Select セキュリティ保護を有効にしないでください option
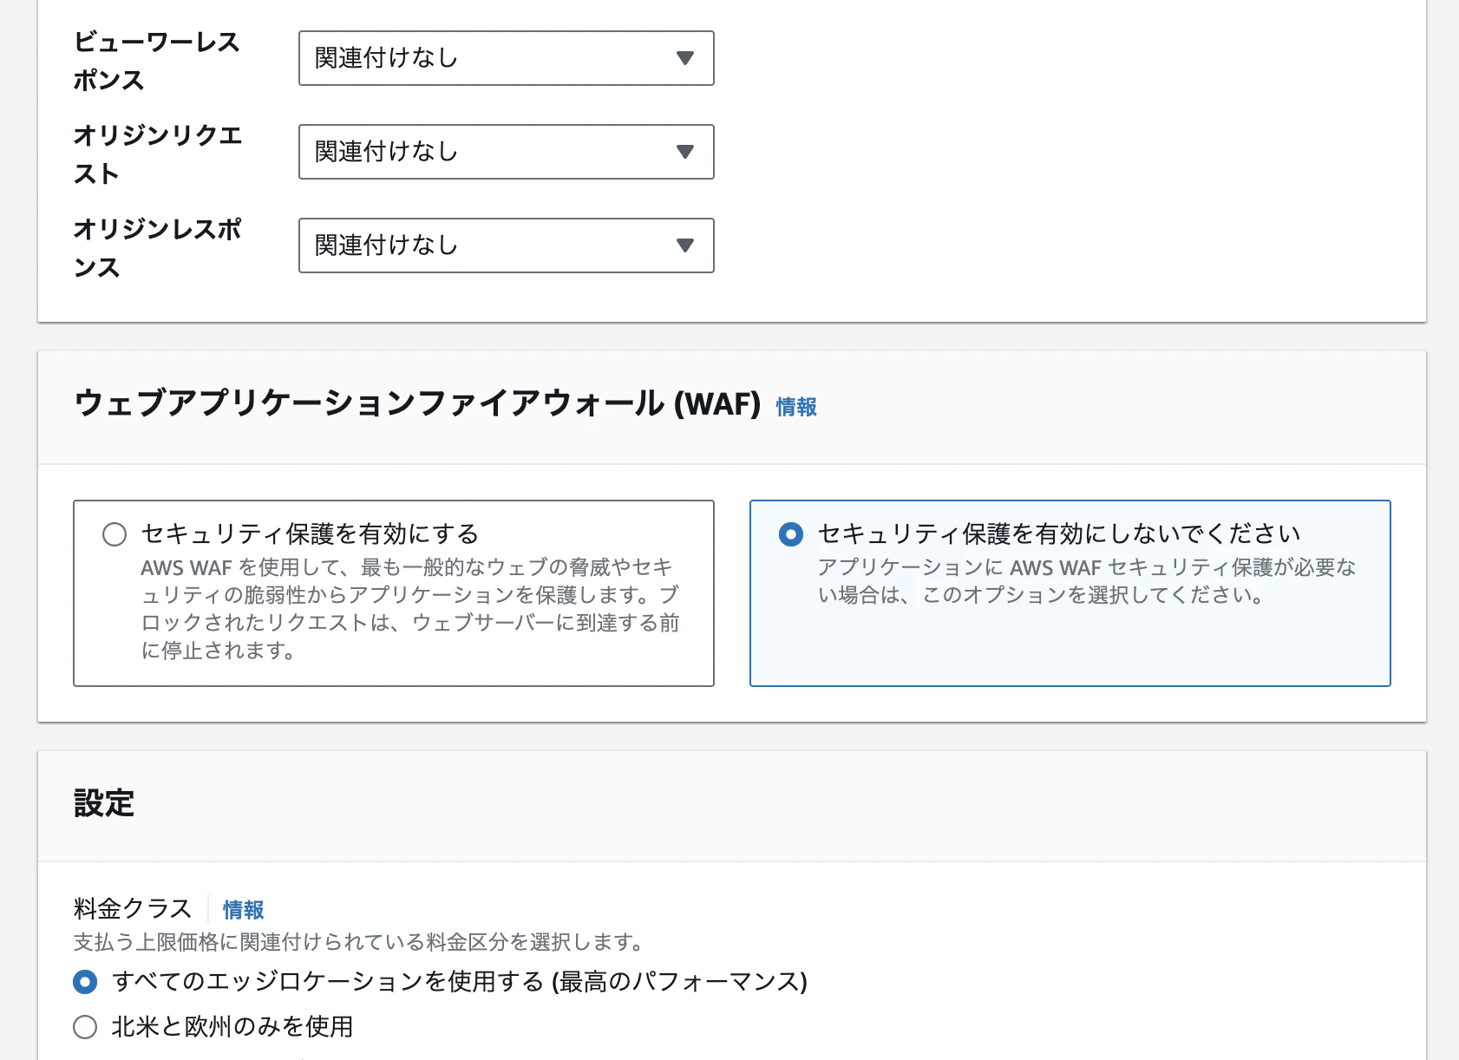This screenshot has width=1459, height=1060. 790,535
